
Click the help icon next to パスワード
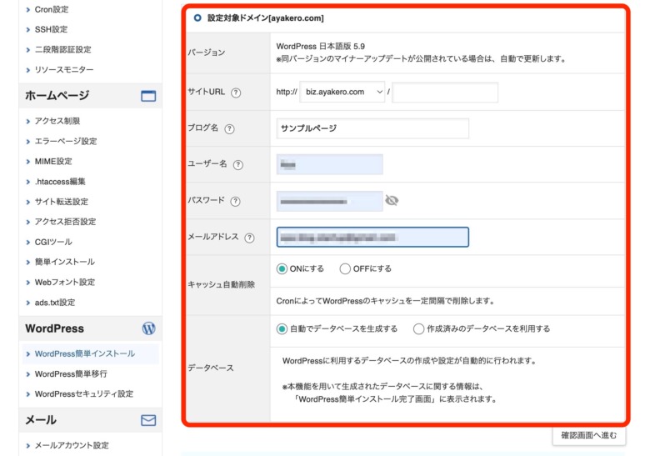[235, 202]
